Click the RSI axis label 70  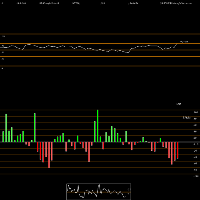point(3,46)
